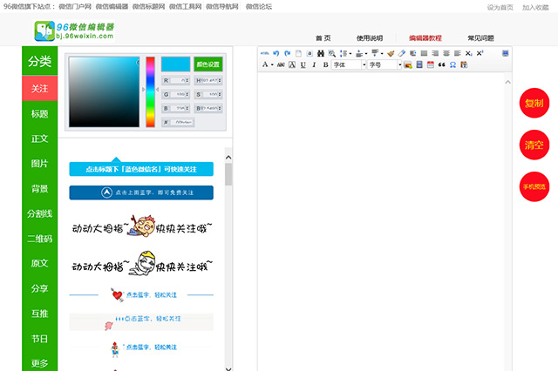
Task: Open the 字号 font size dropdown
Action: [384, 64]
